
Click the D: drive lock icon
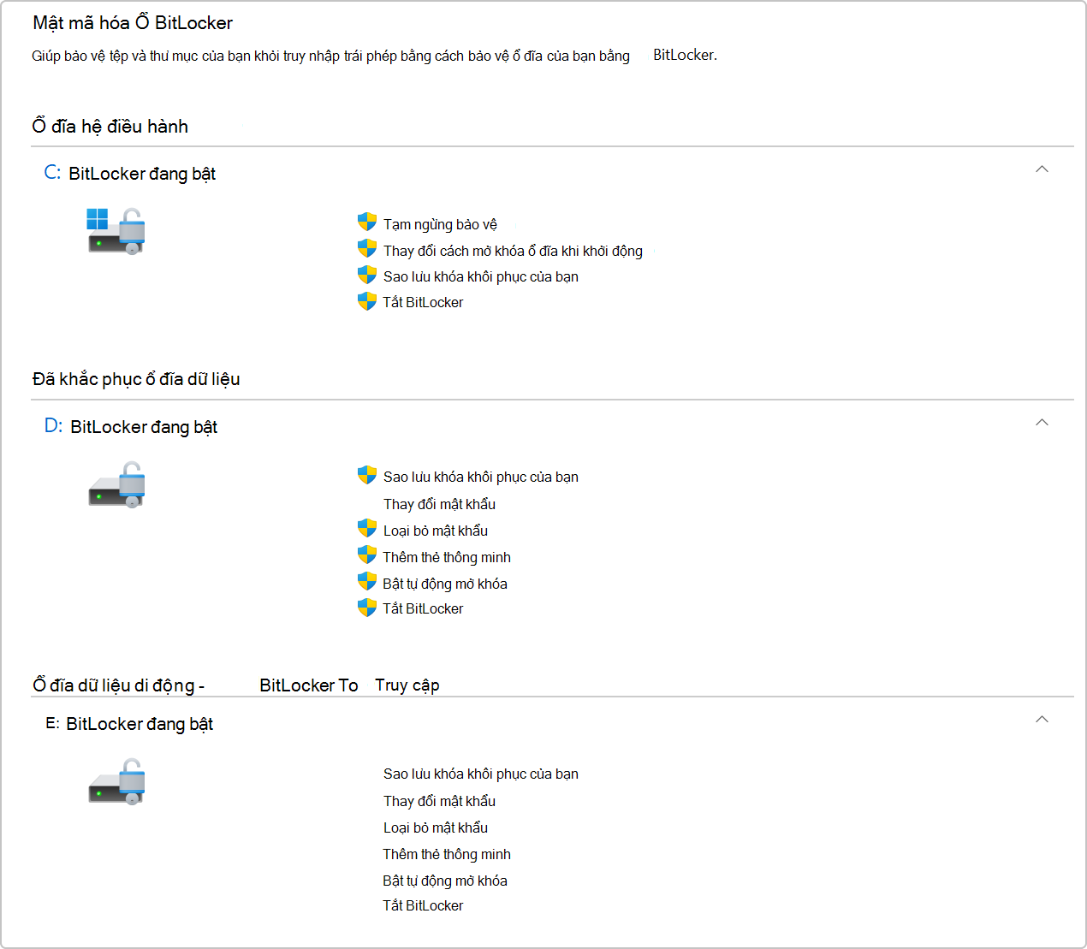[x=117, y=485]
